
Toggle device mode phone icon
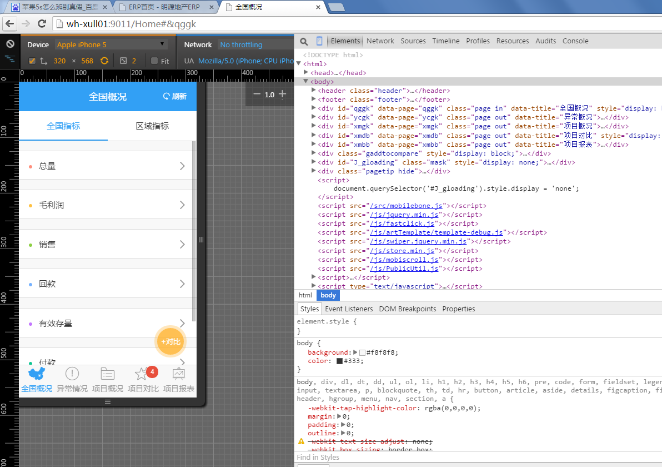pyautogui.click(x=319, y=41)
